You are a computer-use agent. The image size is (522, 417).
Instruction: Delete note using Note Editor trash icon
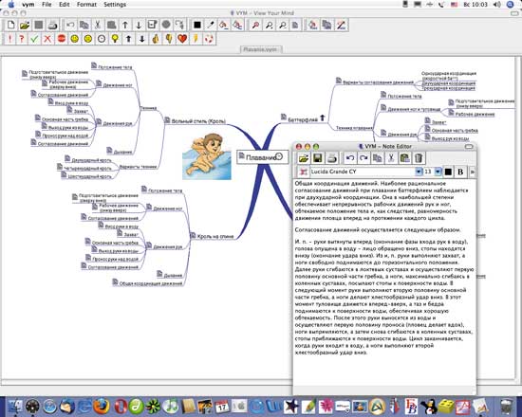pos(419,158)
